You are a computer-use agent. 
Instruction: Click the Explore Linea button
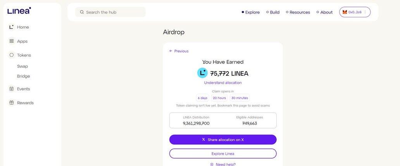click(x=223, y=154)
